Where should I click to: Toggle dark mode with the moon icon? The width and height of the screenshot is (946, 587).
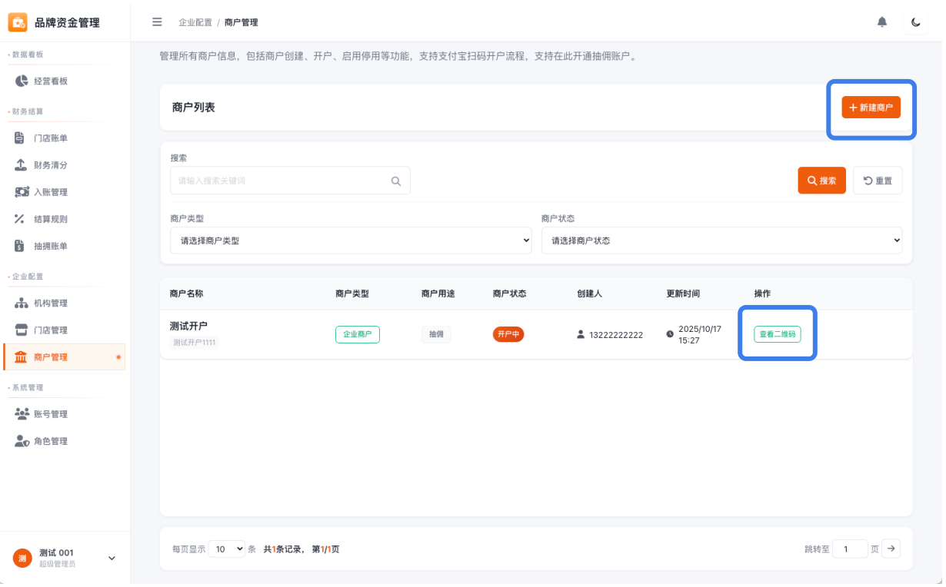916,22
